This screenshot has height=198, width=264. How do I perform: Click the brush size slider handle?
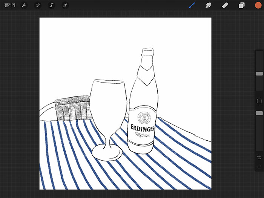(259, 74)
